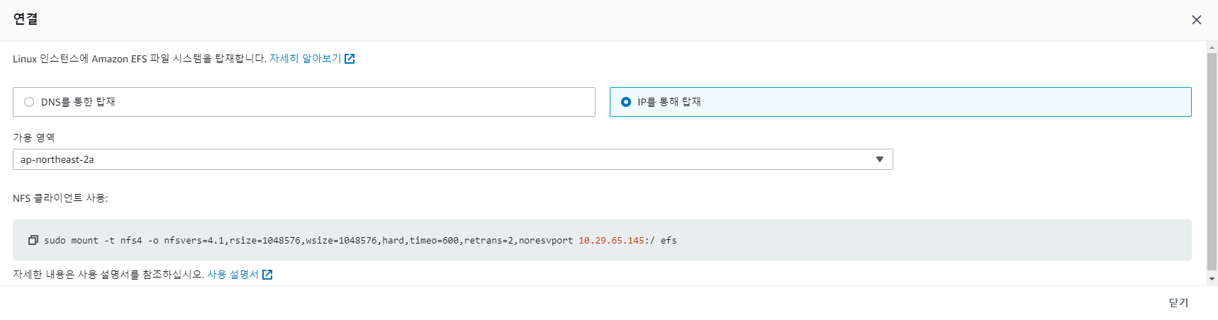The image size is (1218, 320).
Task: Select the IP를 통해 탑재 radio option
Action: (900, 102)
